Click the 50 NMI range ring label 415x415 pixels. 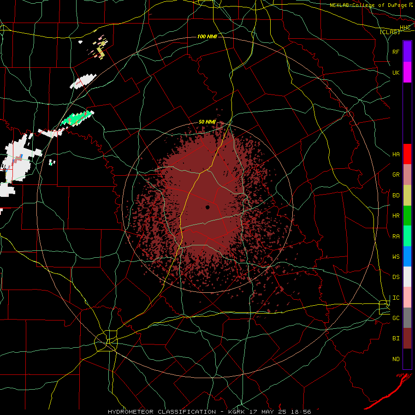pos(207,122)
